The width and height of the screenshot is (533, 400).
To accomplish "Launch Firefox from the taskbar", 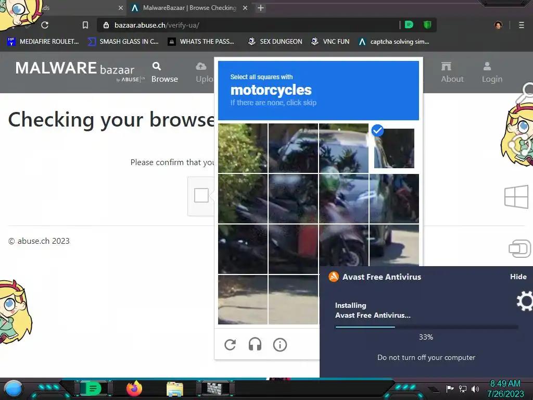I will click(x=135, y=389).
